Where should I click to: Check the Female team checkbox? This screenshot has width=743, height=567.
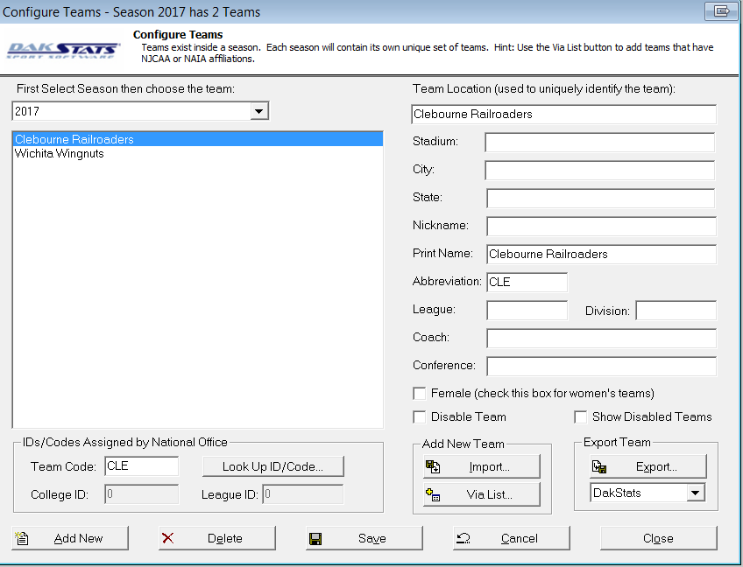[420, 394]
